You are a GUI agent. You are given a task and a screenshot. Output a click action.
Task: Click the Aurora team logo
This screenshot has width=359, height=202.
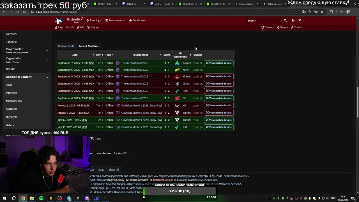pyautogui.click(x=177, y=63)
